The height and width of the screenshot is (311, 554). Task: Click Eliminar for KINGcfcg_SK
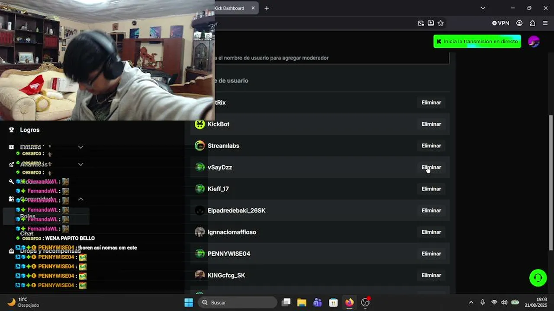[x=432, y=275]
